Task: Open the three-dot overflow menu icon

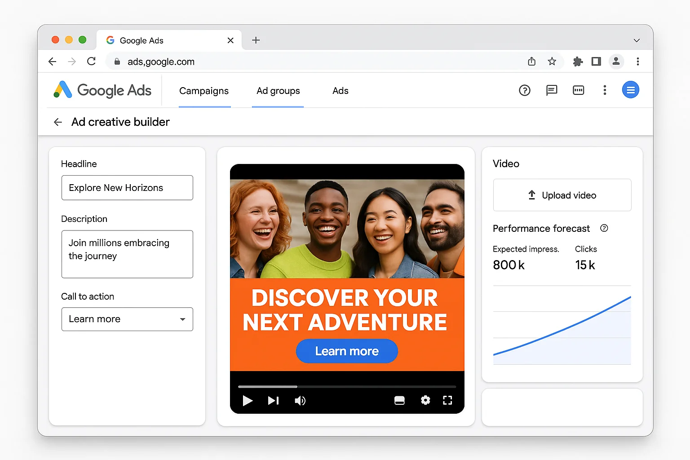Action: coord(605,90)
